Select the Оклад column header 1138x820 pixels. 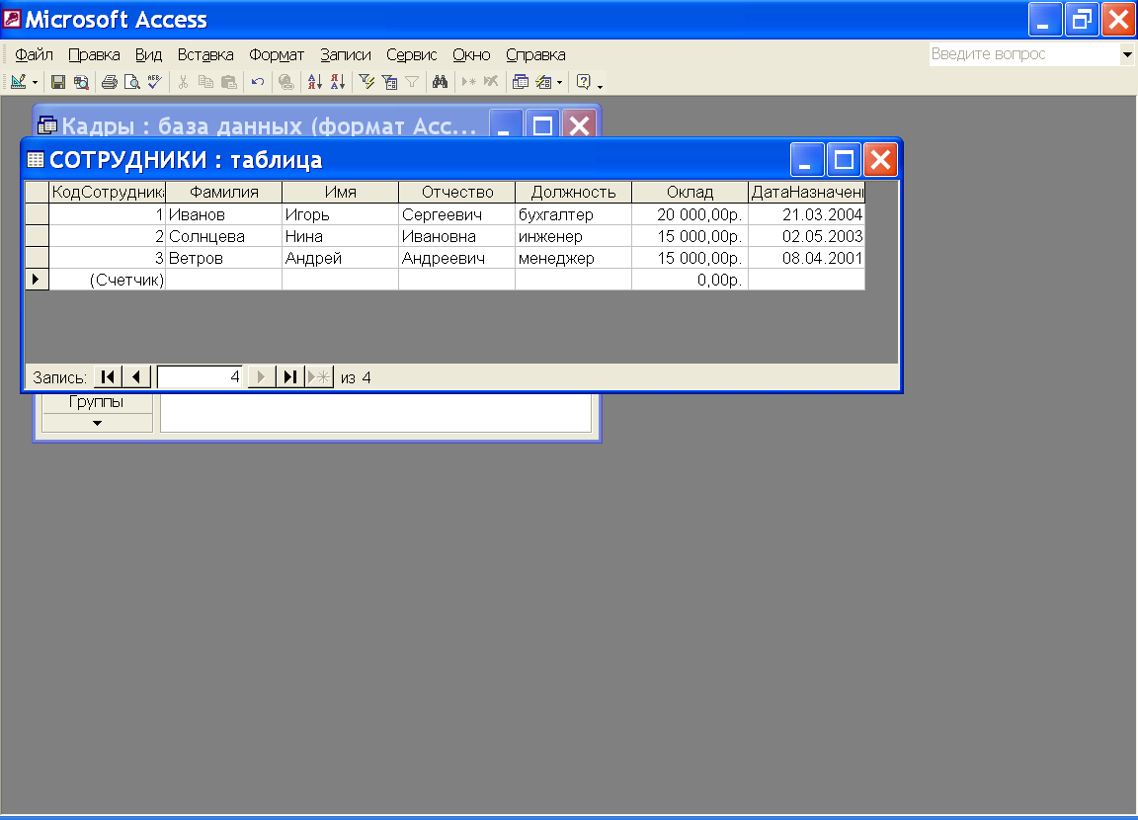click(690, 193)
